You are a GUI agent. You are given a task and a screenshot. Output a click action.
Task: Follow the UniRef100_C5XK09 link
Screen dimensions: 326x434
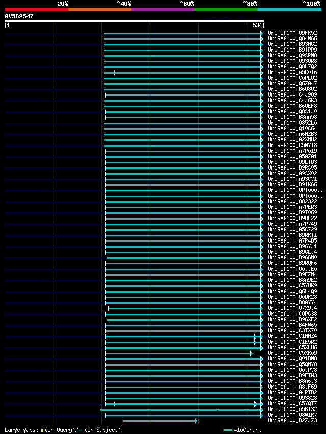pos(292,353)
